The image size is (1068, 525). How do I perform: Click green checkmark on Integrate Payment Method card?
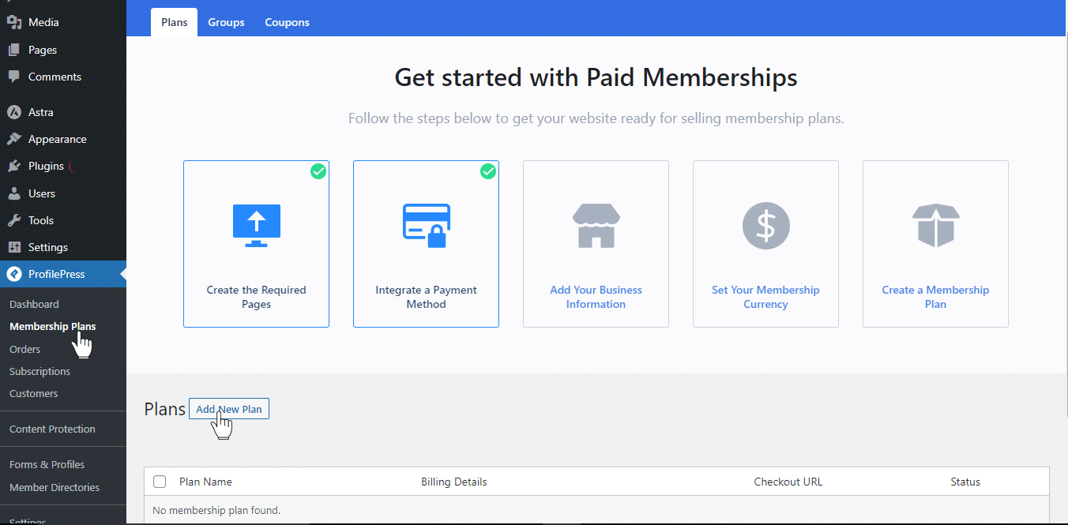click(x=488, y=171)
